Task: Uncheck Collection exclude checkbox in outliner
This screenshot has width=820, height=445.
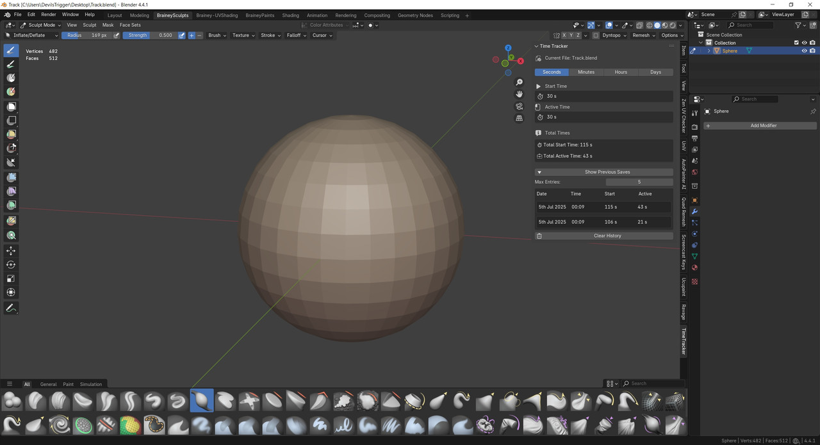Action: click(x=795, y=43)
